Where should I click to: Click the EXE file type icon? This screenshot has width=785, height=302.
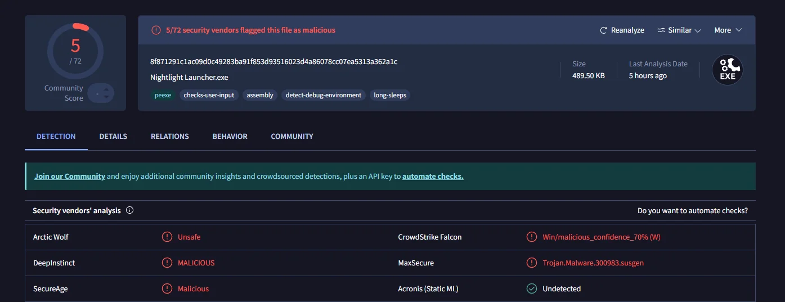727,70
